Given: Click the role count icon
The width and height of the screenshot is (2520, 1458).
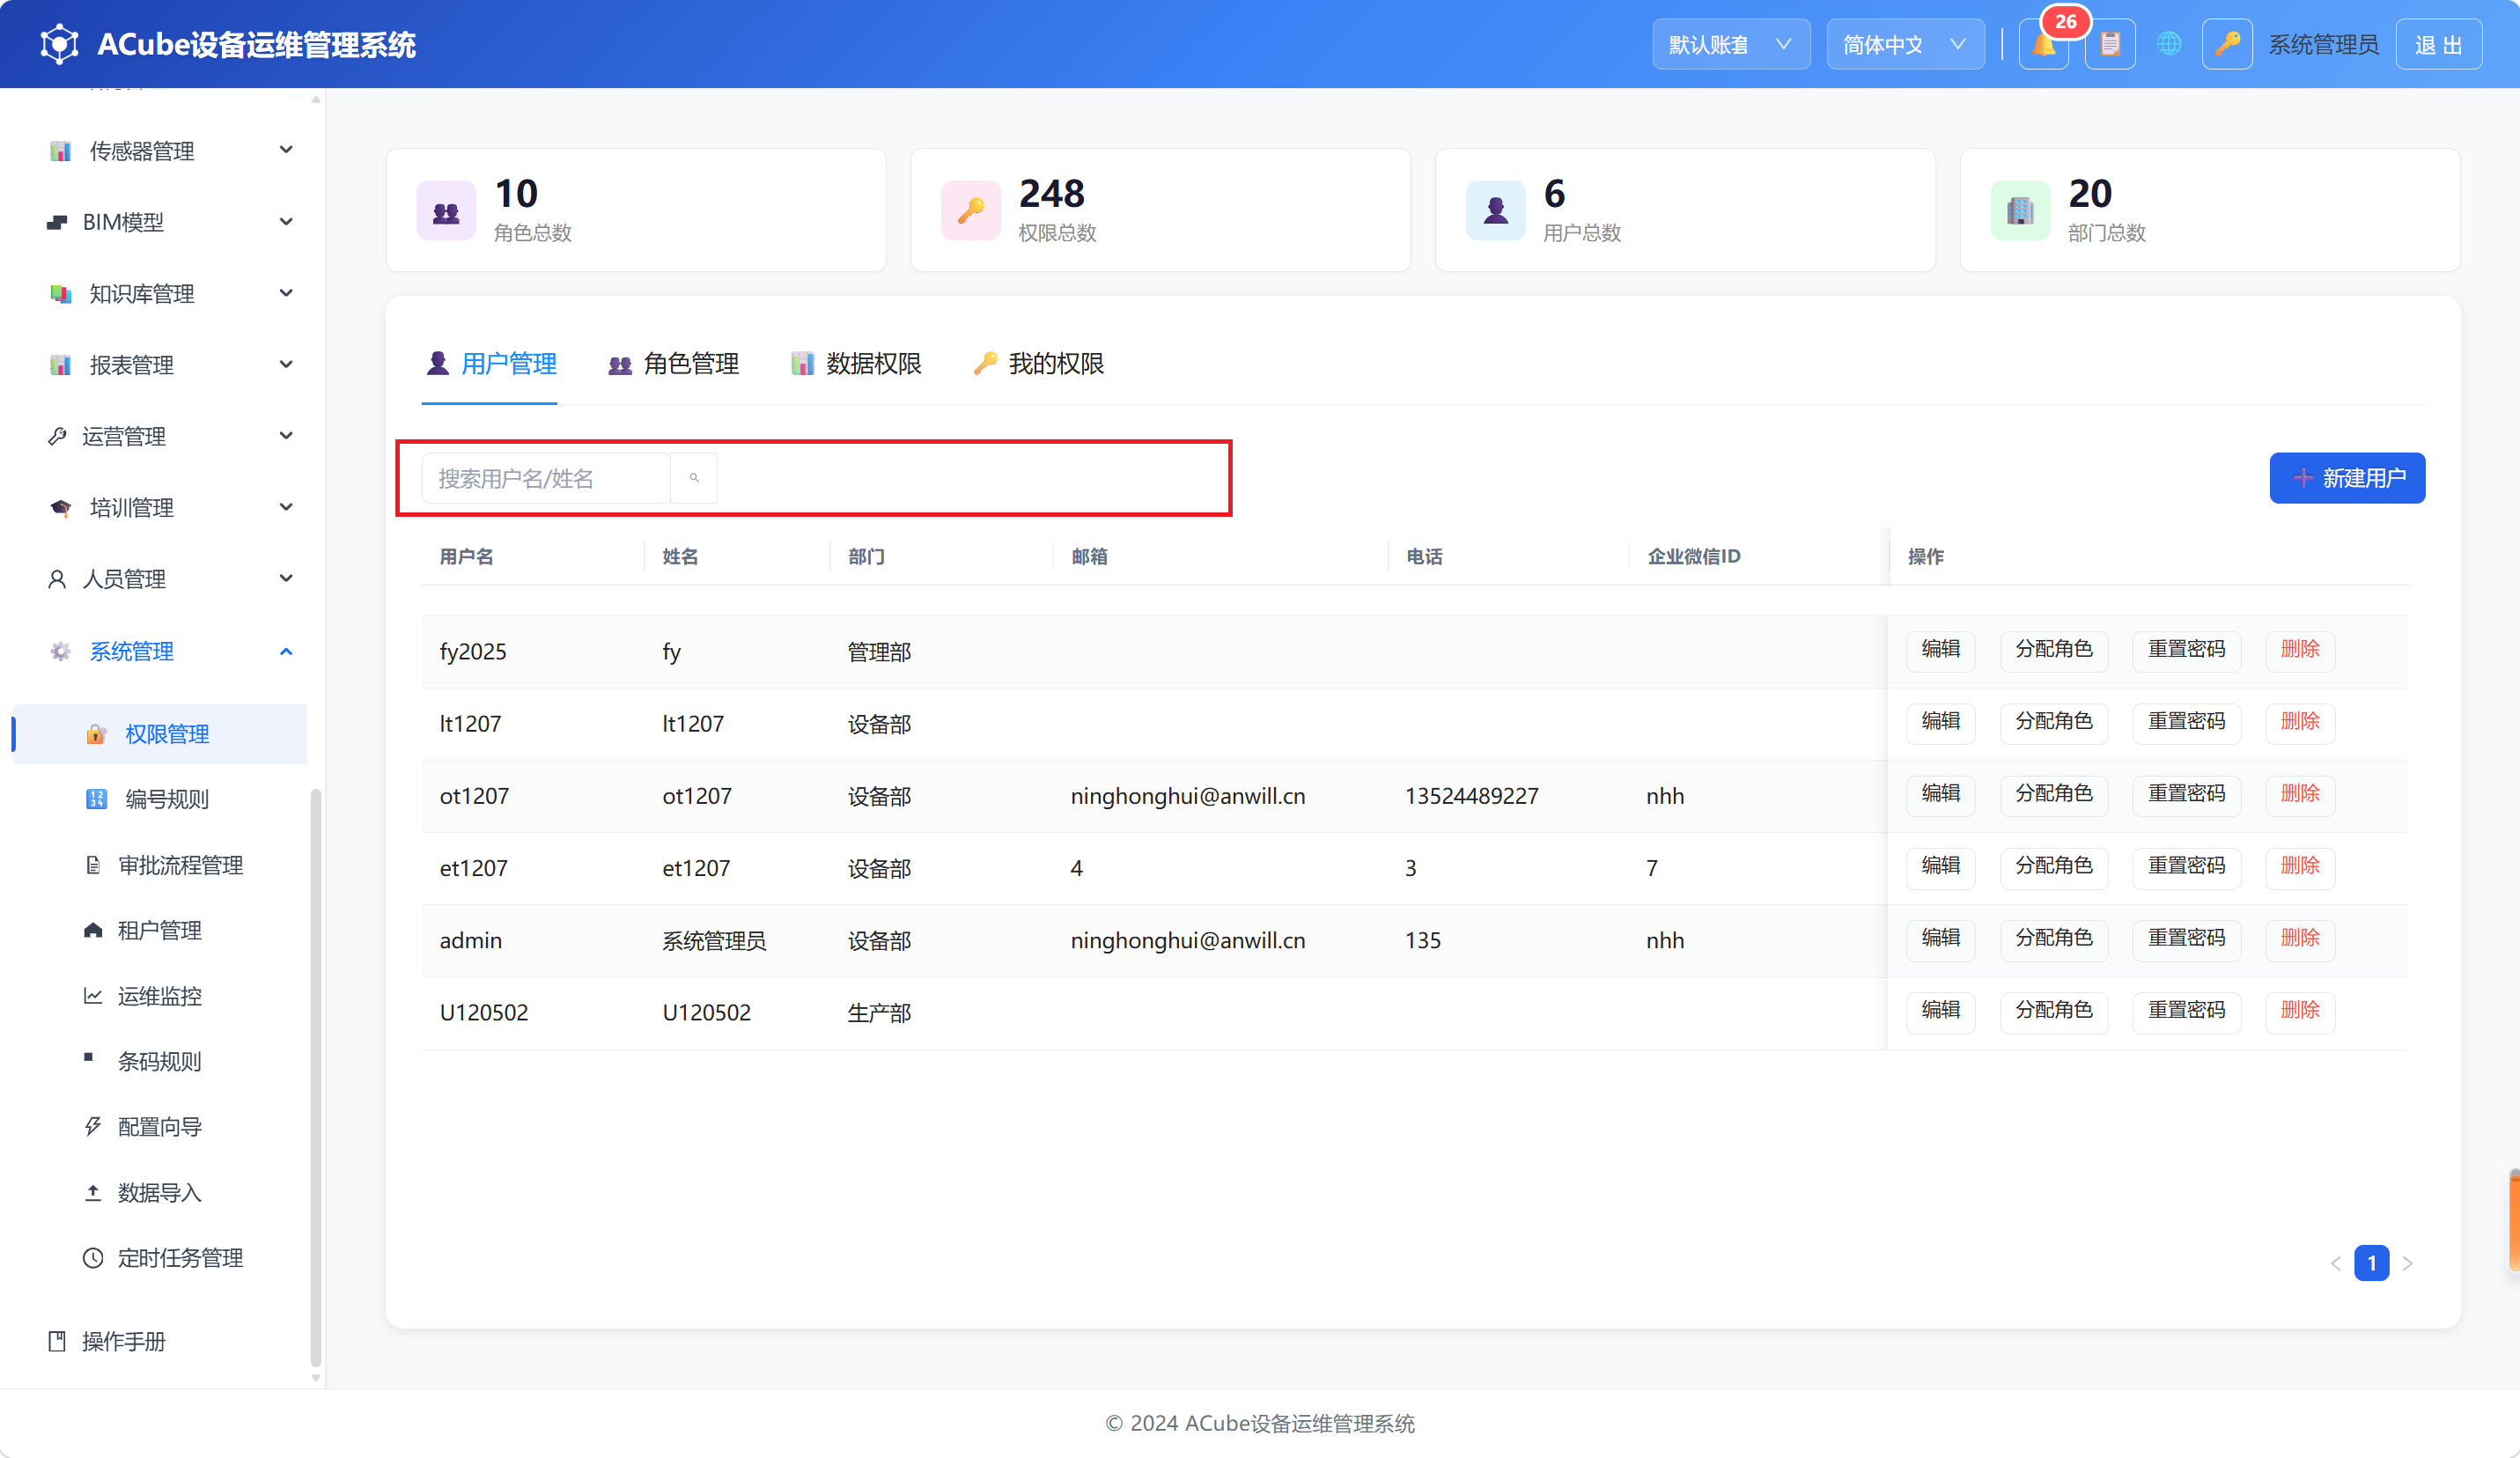Looking at the screenshot, I should (x=446, y=211).
